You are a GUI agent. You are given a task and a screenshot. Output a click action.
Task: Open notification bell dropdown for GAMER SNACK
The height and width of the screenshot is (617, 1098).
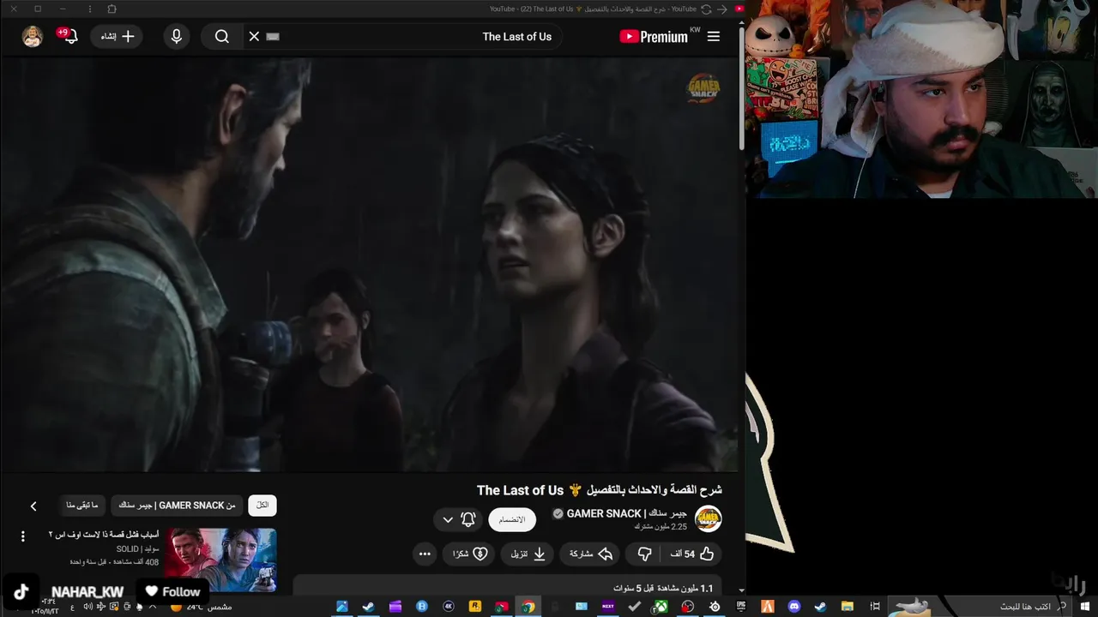click(x=459, y=519)
